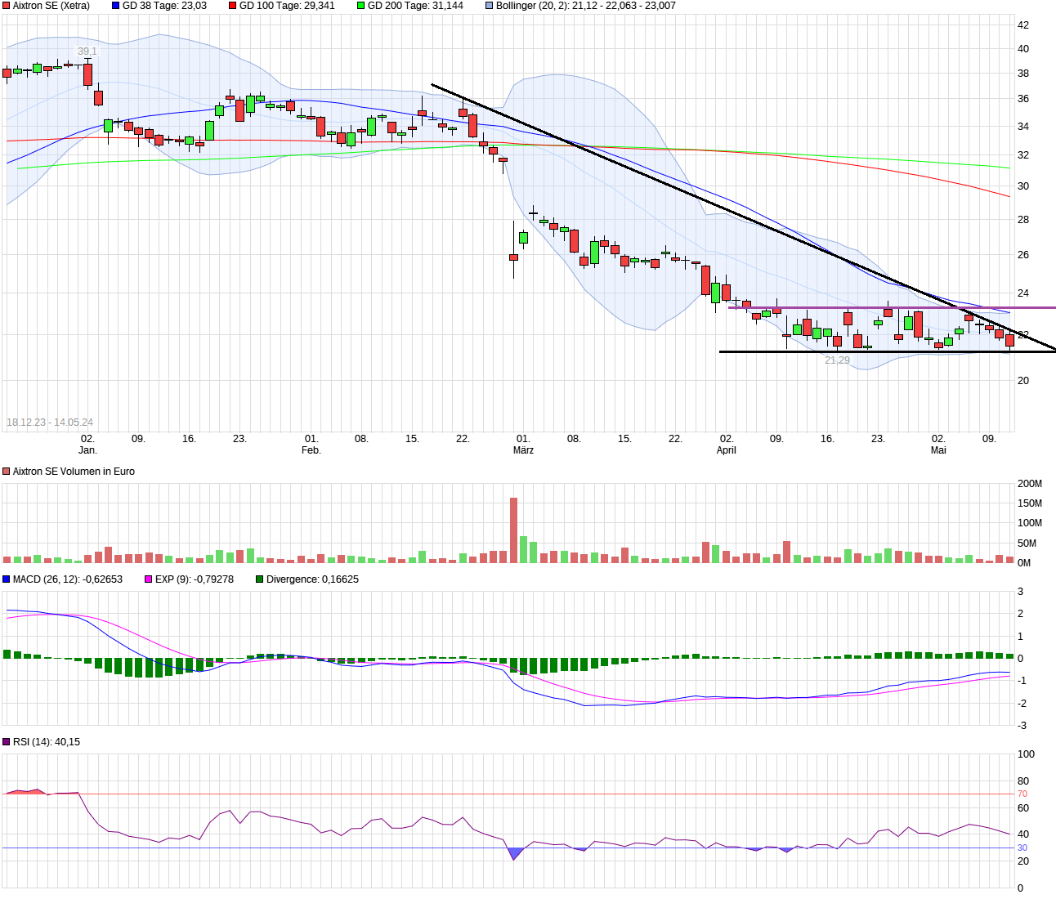Click the MACD axis value -3
The height and width of the screenshot is (899, 1056).
tap(1022, 726)
